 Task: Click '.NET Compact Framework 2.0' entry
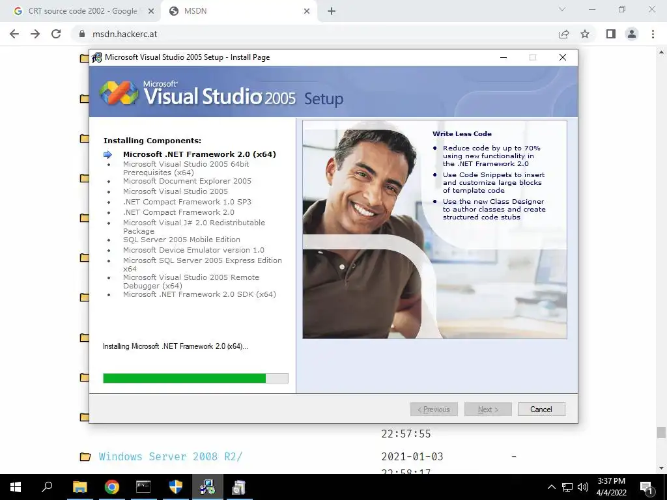178,212
